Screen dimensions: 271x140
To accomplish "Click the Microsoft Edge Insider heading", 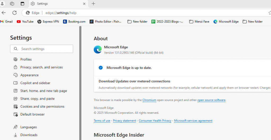I will [119, 135].
